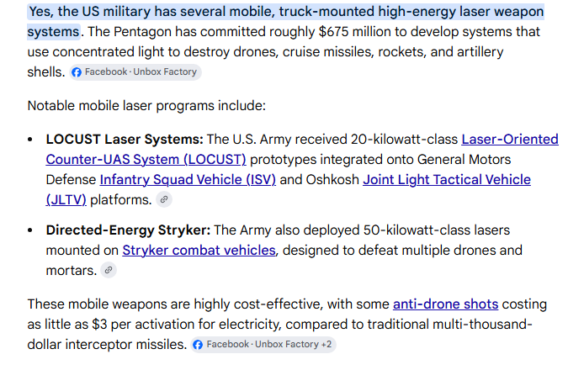Click the '50-kilowatt-class lasers' text

[x=436, y=230]
